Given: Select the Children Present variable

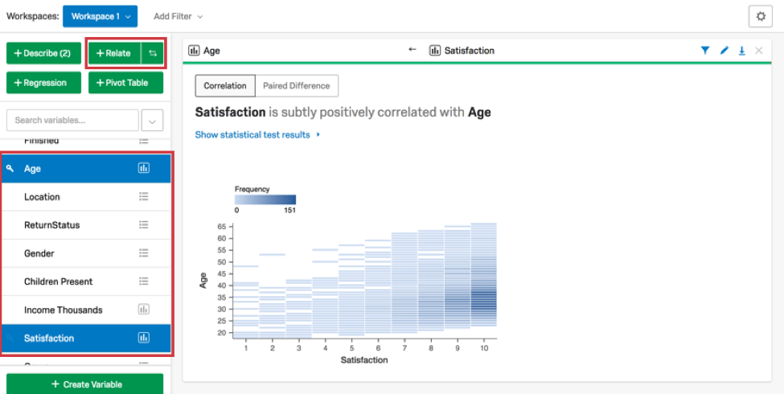Looking at the screenshot, I should 58,281.
